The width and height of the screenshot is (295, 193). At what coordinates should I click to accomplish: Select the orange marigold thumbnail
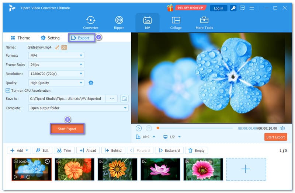74,169
